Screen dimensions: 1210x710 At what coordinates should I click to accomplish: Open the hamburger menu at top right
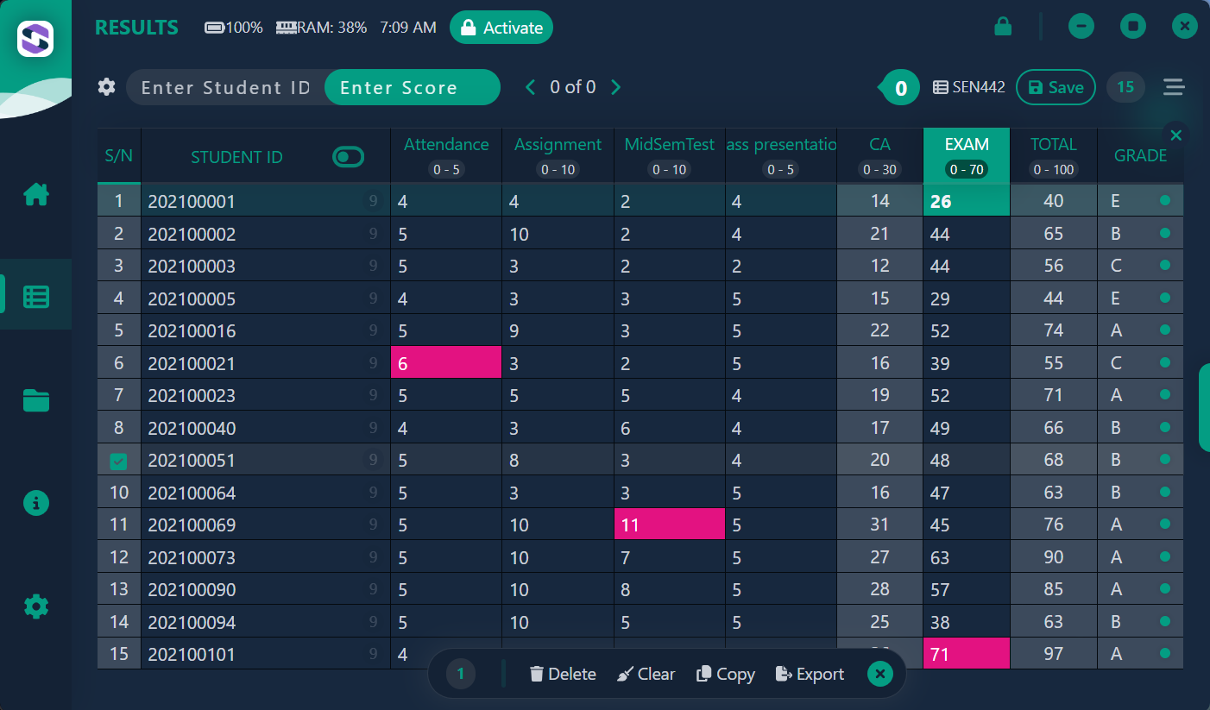1173,87
